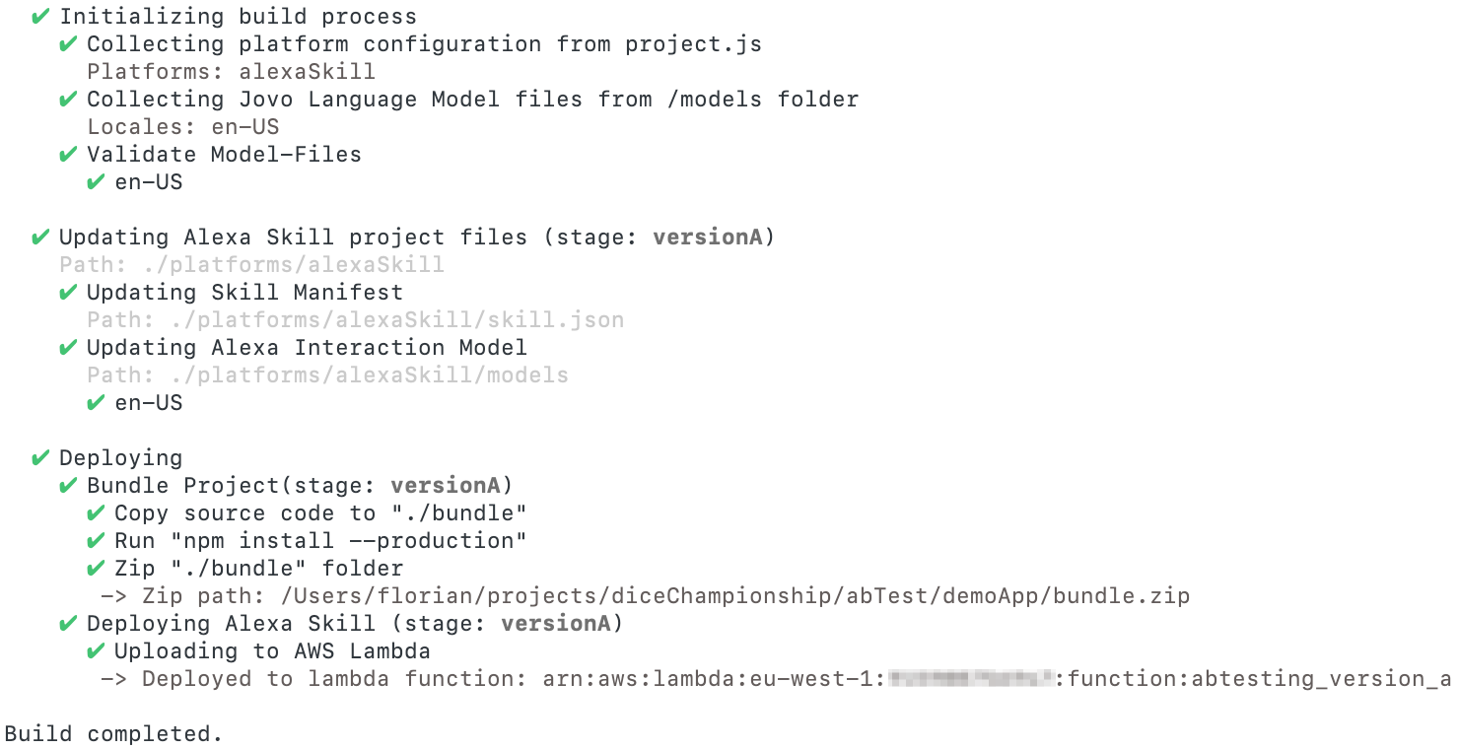Image resolution: width=1459 pixels, height=749 pixels.
Task: Click the checkmark beside "Initializing build process"
Action: (40, 17)
